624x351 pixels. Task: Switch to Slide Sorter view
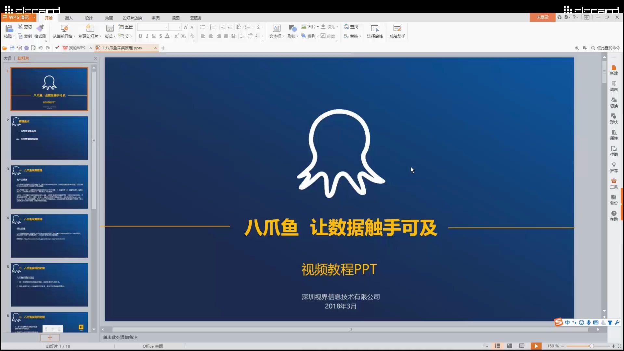click(510, 346)
